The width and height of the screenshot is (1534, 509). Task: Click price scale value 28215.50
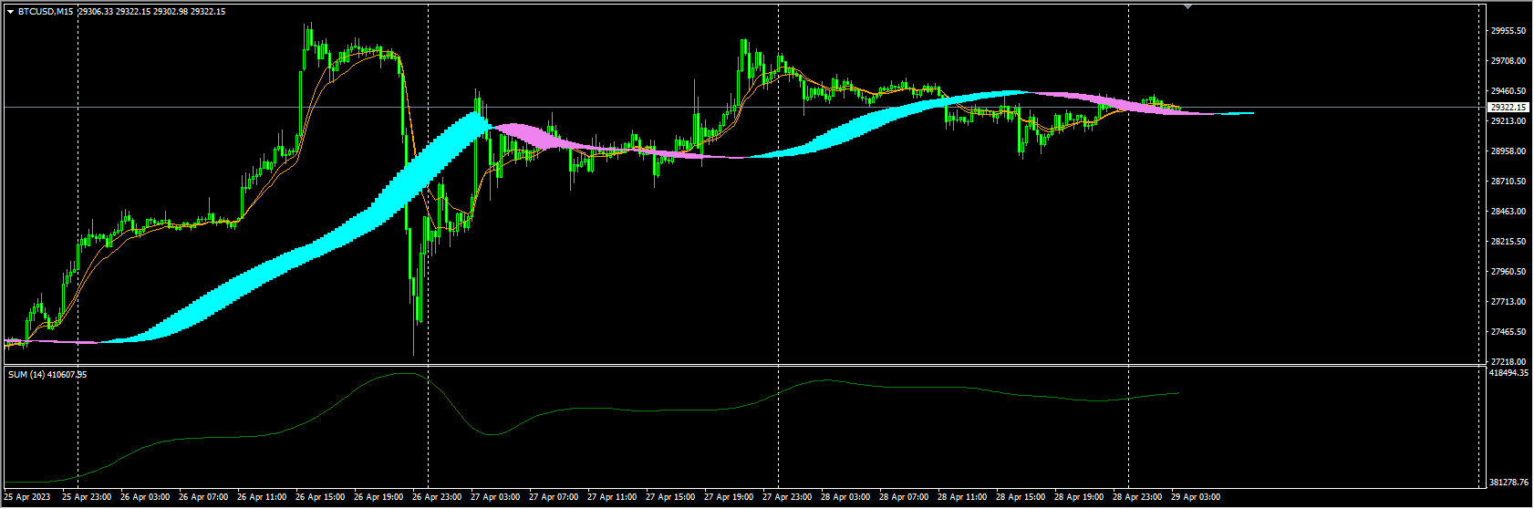coord(1508,241)
